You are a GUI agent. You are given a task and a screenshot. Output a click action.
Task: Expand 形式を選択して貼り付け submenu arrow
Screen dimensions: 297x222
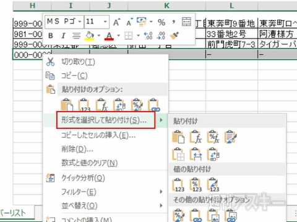[x=161, y=120]
